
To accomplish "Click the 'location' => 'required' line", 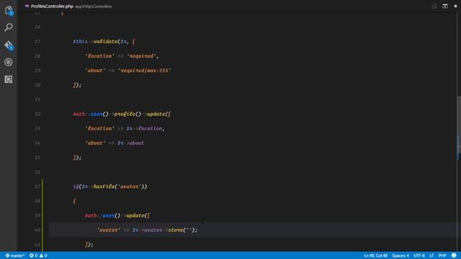I will coord(122,56).
